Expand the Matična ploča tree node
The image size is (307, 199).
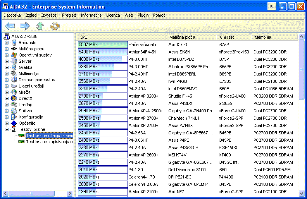click(7, 49)
